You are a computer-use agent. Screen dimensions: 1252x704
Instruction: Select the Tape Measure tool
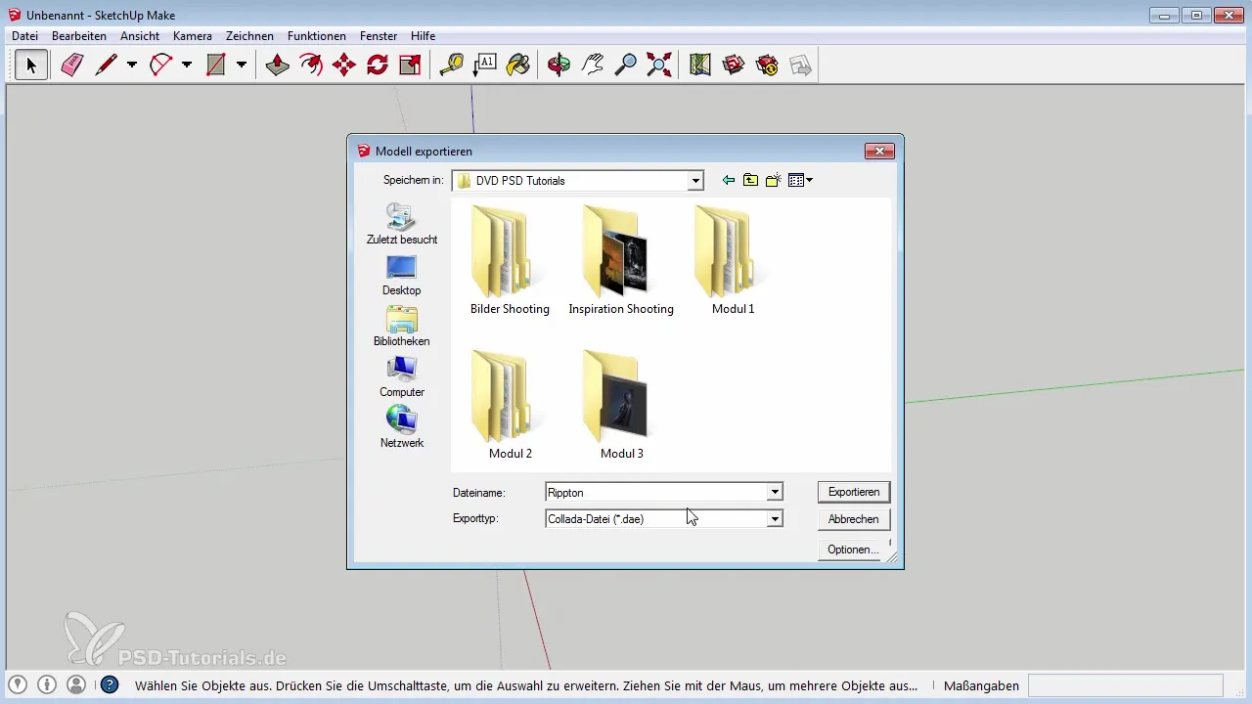pyautogui.click(x=452, y=66)
